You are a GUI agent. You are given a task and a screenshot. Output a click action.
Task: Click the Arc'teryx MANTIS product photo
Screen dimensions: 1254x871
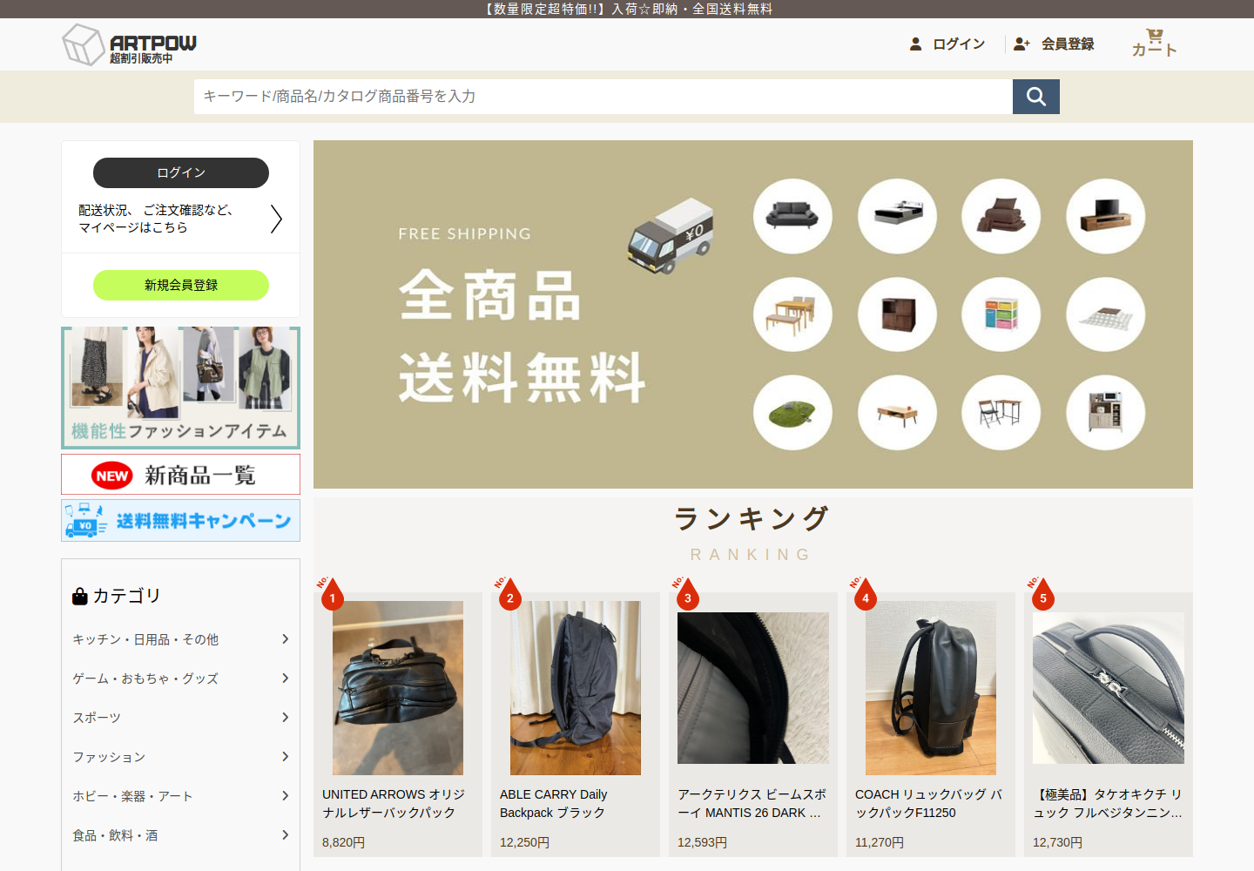click(753, 688)
